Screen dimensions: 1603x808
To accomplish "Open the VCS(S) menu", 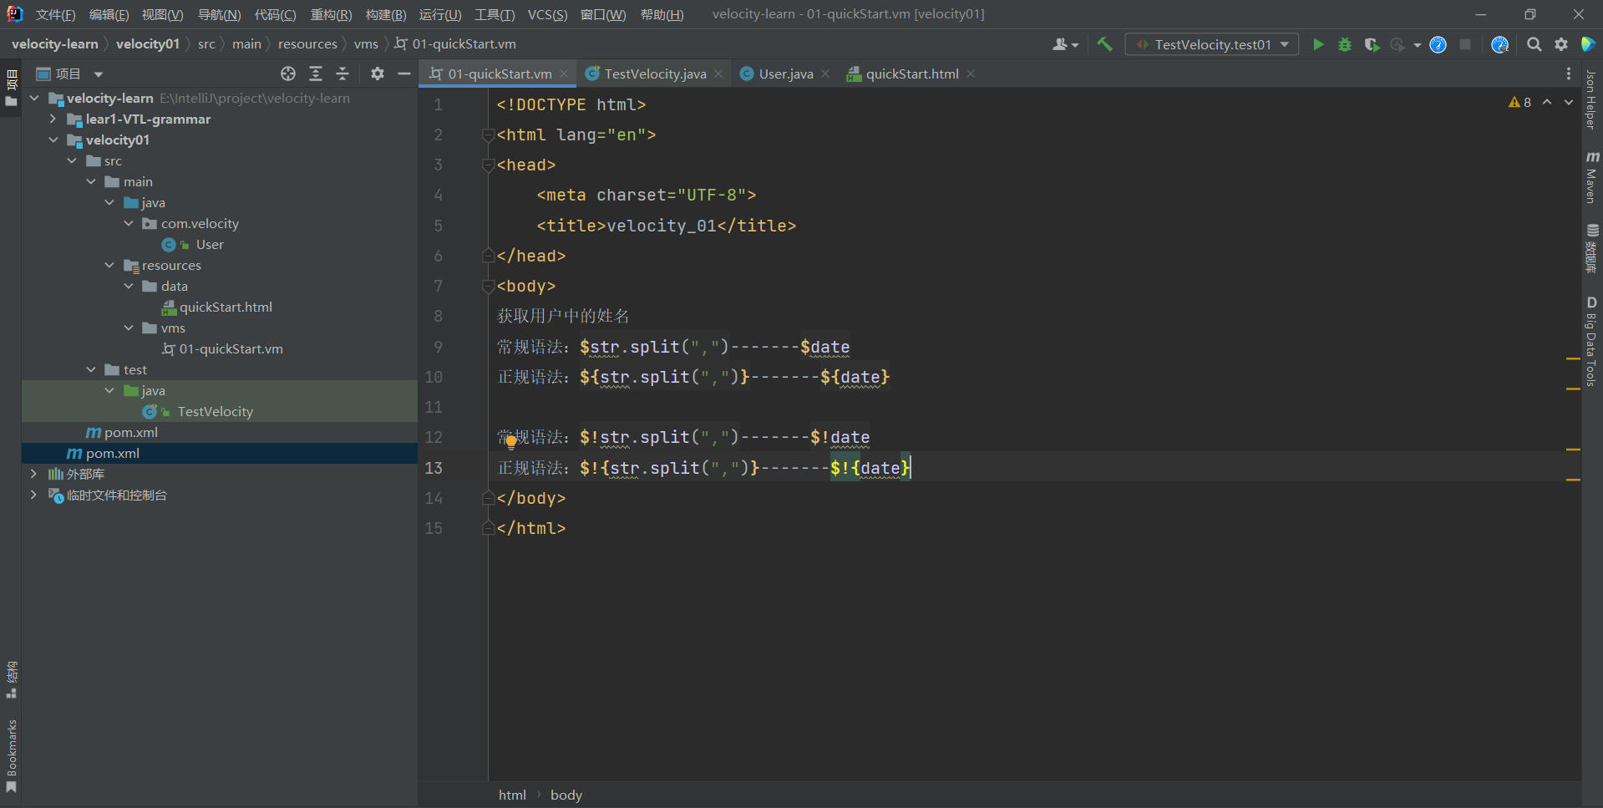I will pos(547,14).
